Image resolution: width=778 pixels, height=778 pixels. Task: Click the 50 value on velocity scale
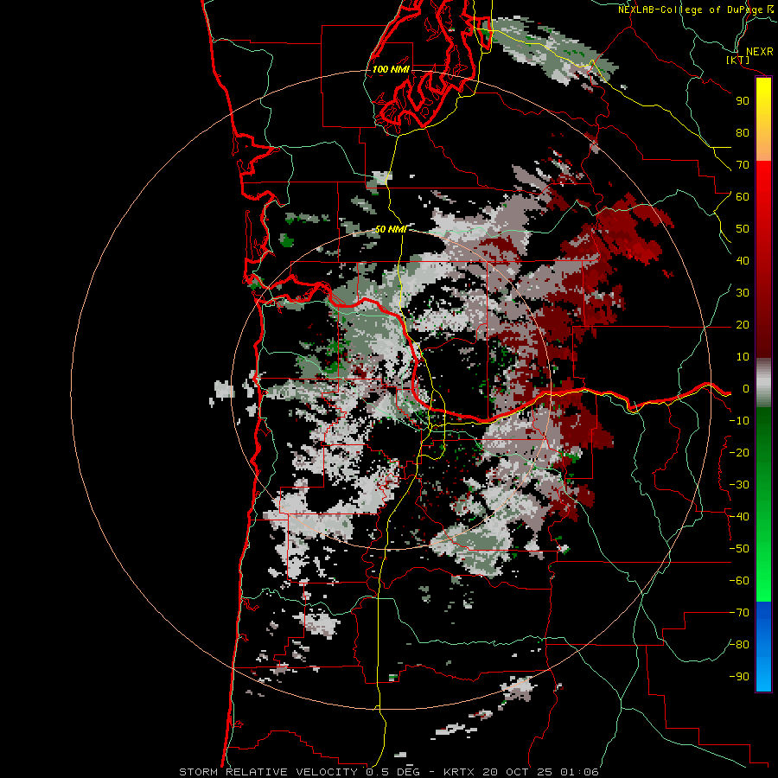tap(743, 229)
